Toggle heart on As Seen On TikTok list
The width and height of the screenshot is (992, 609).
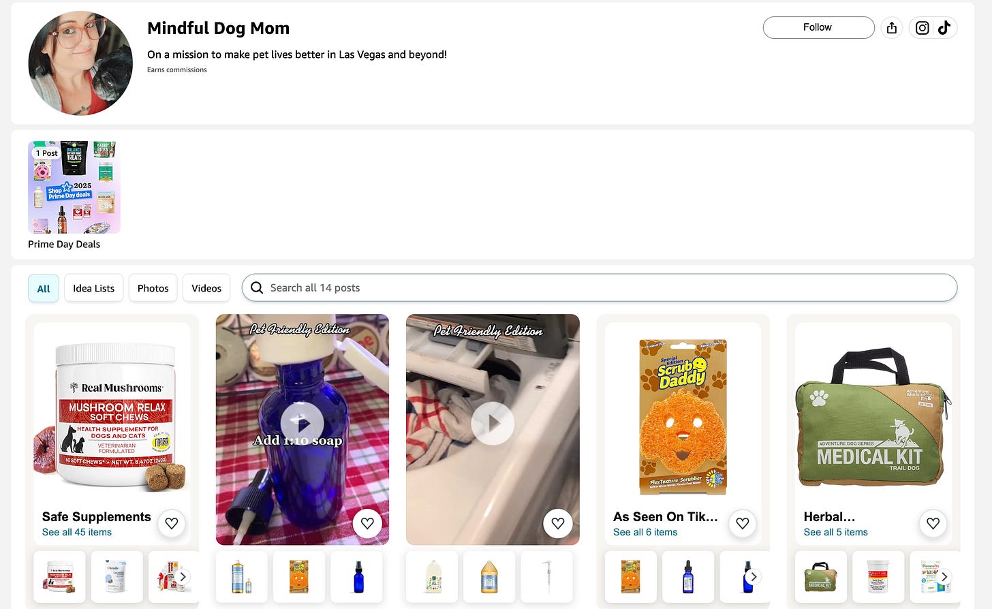(x=743, y=523)
